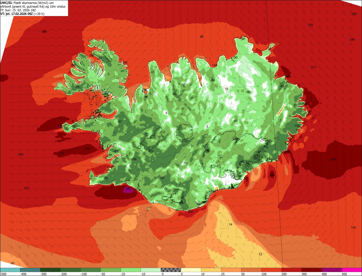Click the map value -51
The image size is (362, 276).
coord(152,72)
